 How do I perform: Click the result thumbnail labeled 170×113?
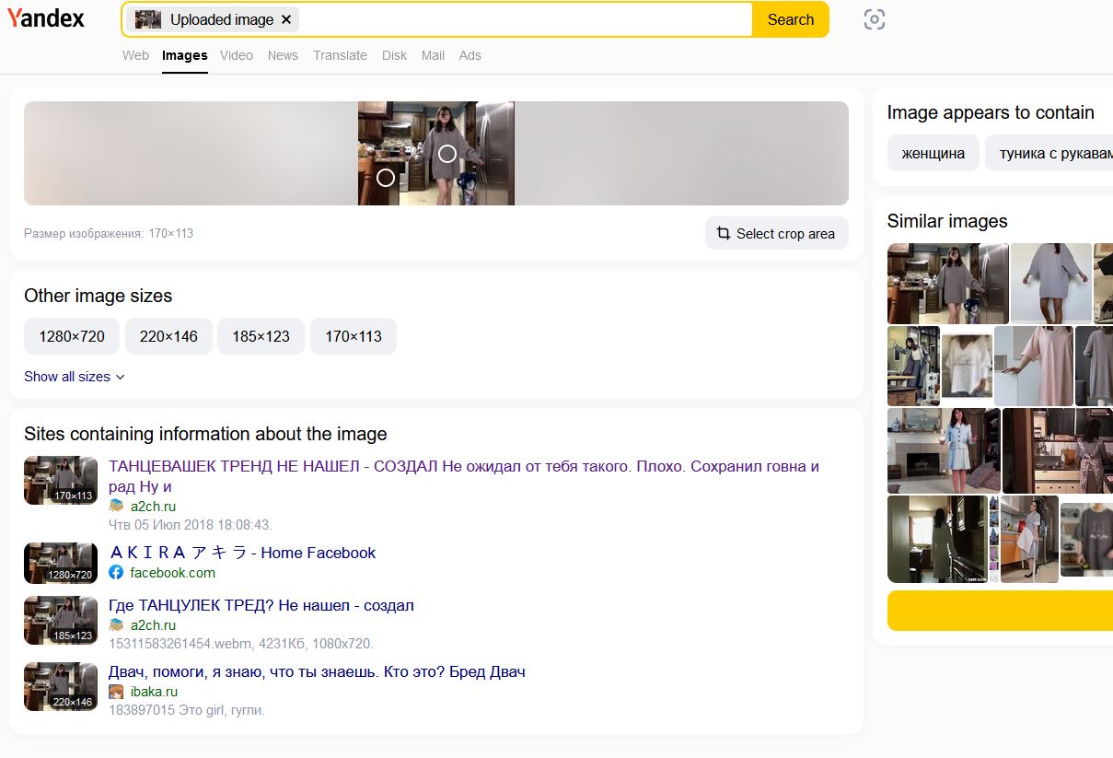pos(61,481)
